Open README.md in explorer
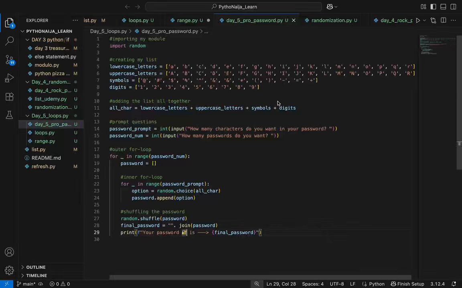The width and height of the screenshot is (462, 288). tap(51, 158)
